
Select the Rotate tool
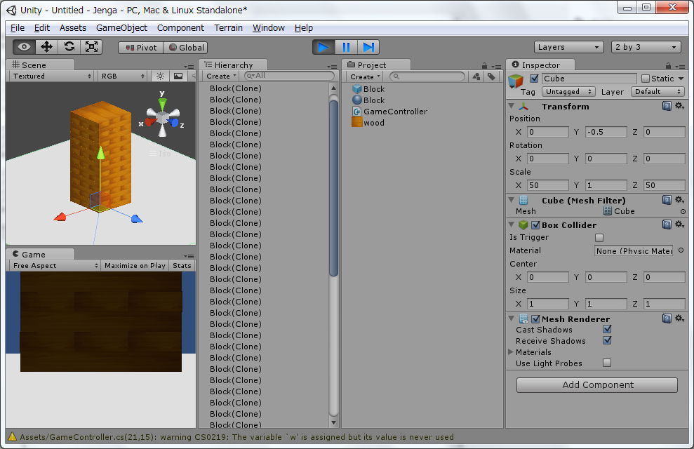(69, 47)
